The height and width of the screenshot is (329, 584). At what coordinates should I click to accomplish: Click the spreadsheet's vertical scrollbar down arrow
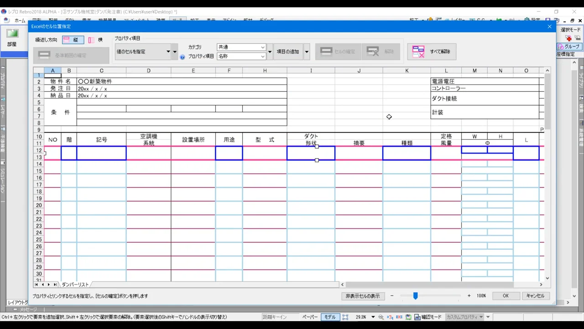547,278
